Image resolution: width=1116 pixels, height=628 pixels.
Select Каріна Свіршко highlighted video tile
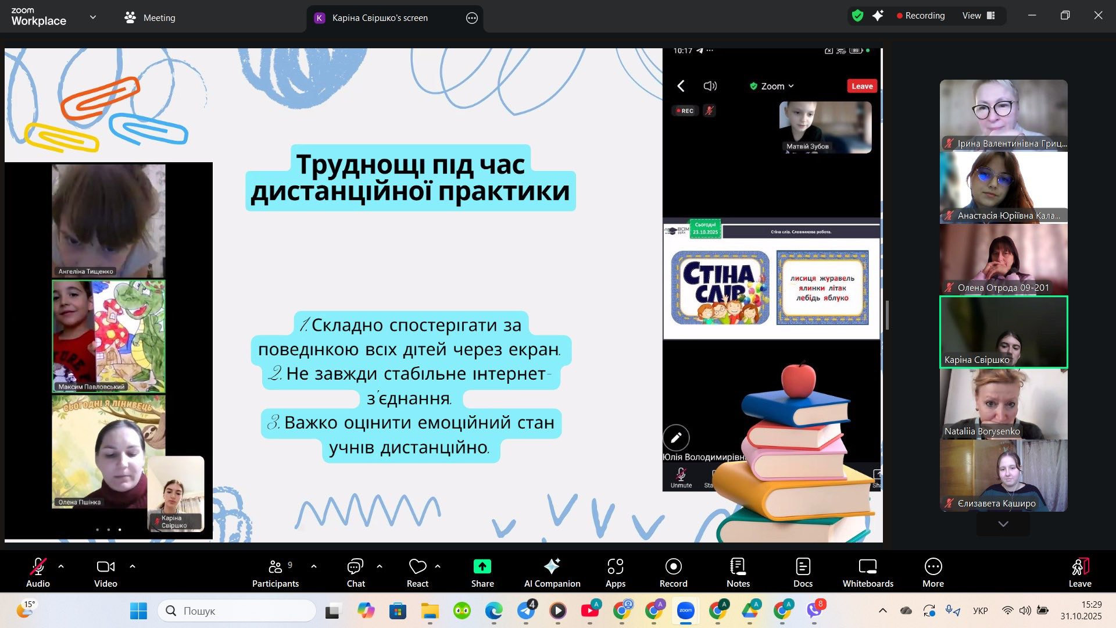1004,332
